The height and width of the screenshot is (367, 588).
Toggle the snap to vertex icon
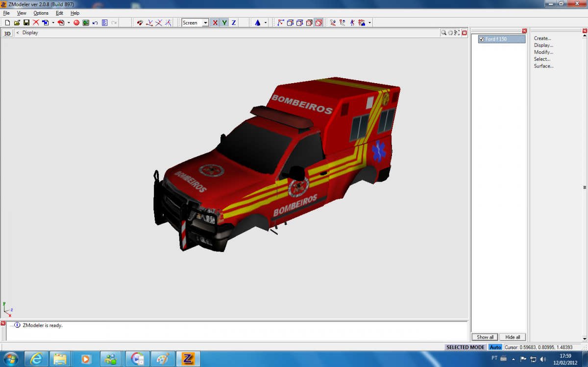149,23
